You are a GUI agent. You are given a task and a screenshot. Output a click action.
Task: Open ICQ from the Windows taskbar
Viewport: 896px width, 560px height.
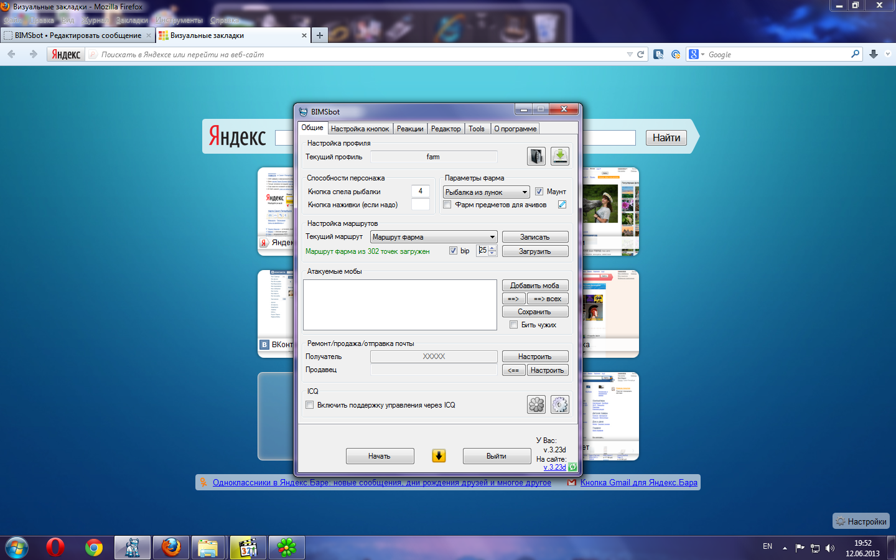[286, 548]
